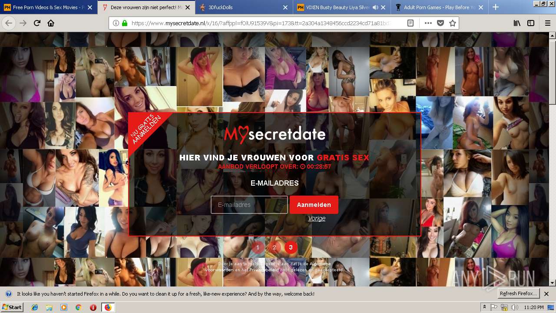
Task: Show site information icon in address bar
Action: (116, 23)
